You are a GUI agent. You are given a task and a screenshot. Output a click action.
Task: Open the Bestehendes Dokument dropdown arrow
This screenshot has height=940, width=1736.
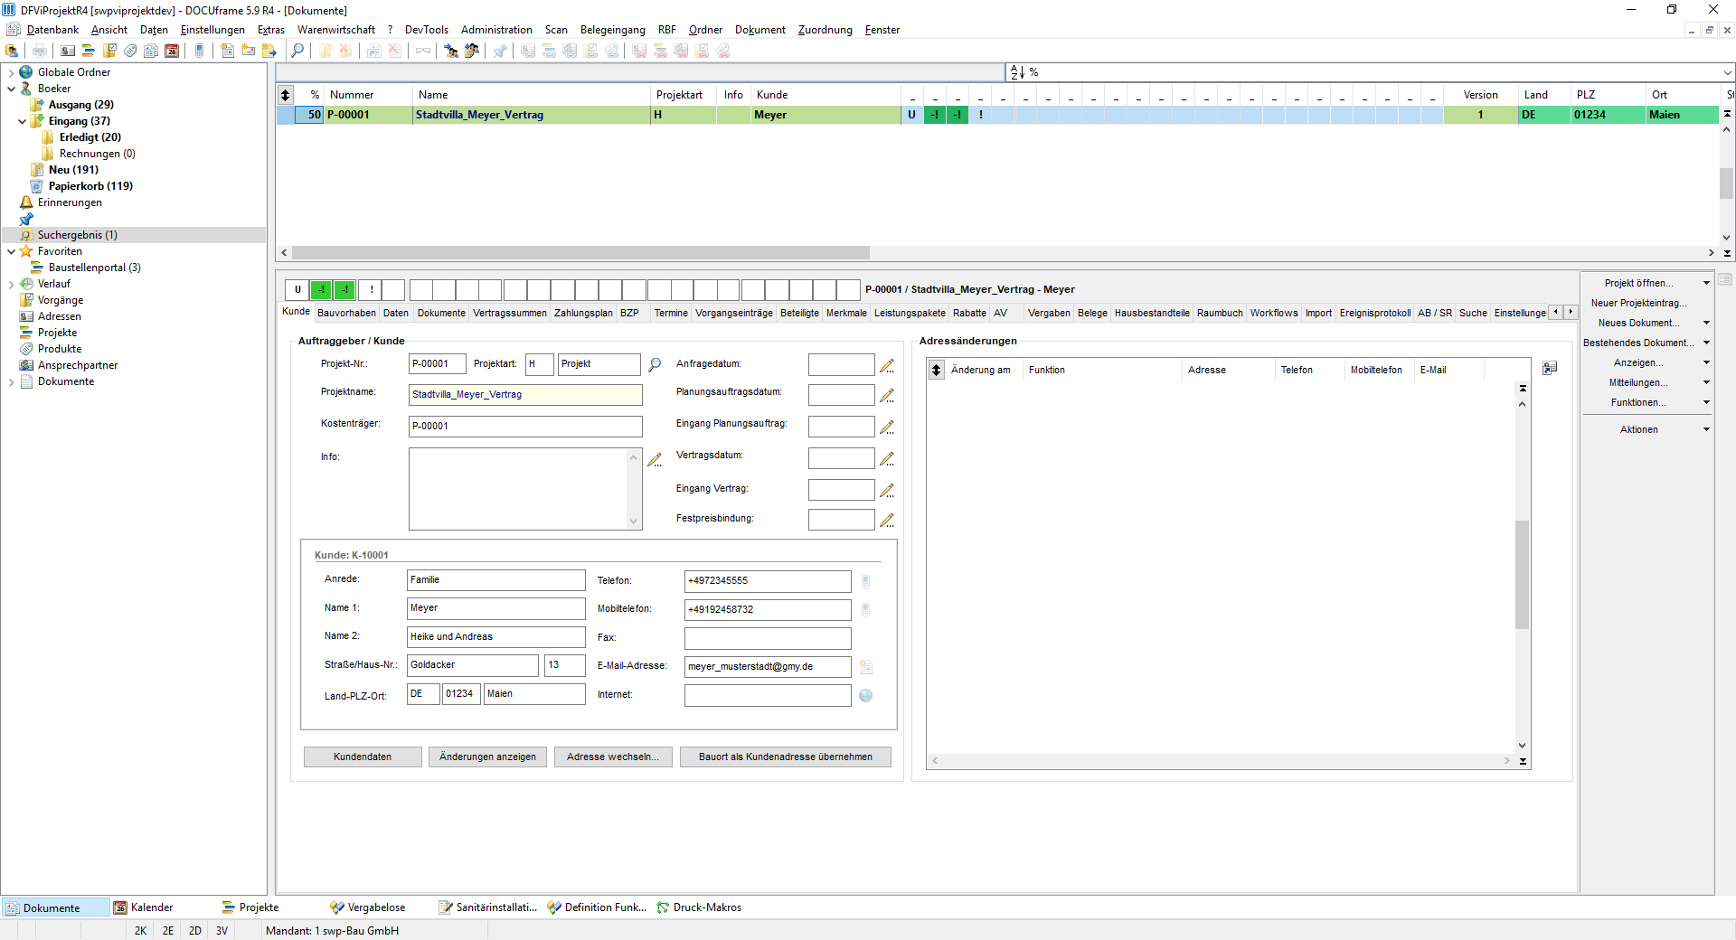(1706, 343)
